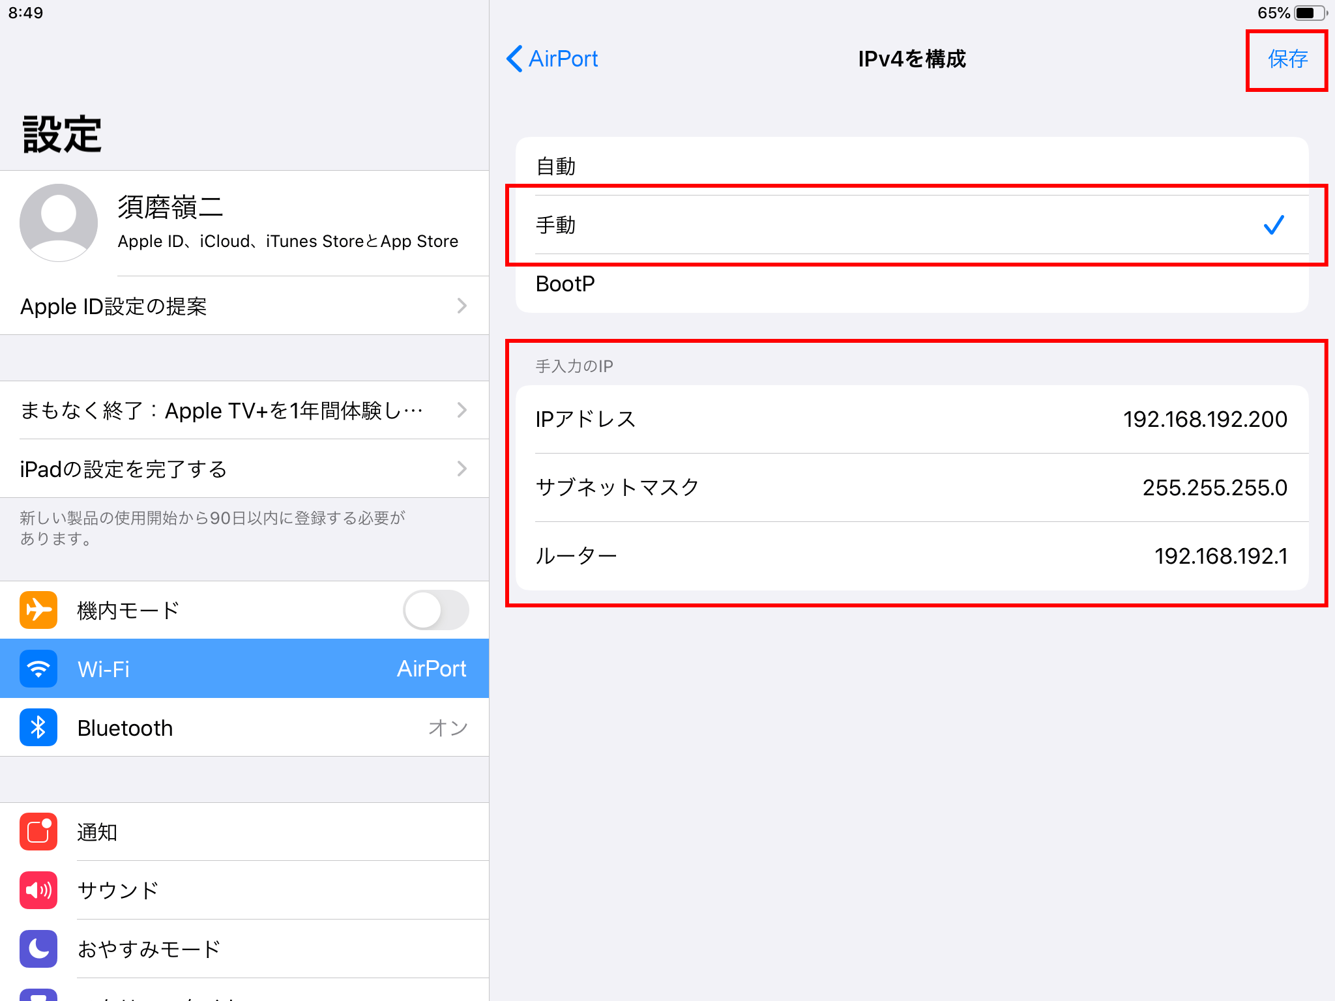Screen dimensions: 1335x1001
Task: Tap the red Notifications (通知) icon
Action: pyautogui.click(x=38, y=832)
